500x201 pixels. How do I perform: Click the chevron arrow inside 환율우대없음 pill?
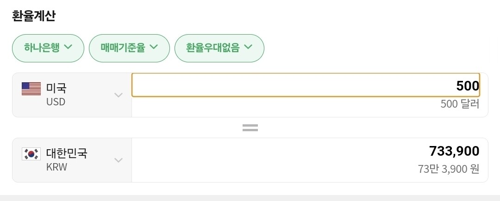tap(248, 47)
